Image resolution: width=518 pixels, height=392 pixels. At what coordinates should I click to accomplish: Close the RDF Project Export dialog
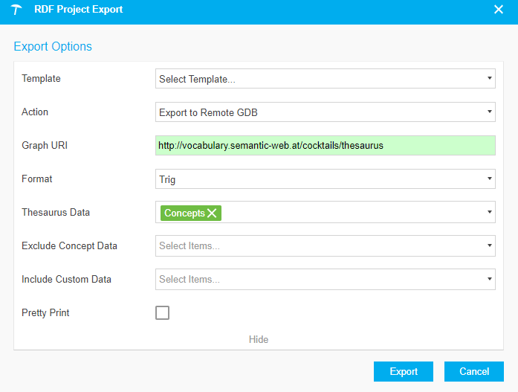tap(499, 10)
